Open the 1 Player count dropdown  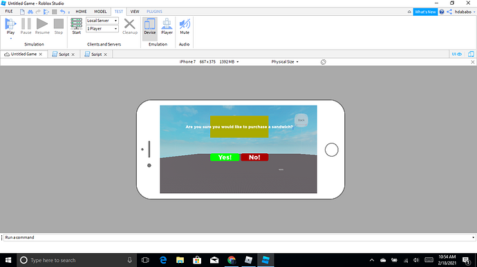102,28
